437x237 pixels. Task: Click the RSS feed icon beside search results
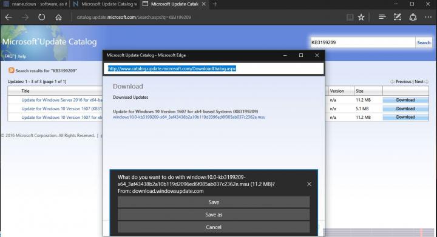tap(11, 70)
